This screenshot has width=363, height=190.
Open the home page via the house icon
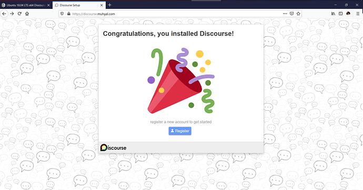pyautogui.click(x=27, y=14)
